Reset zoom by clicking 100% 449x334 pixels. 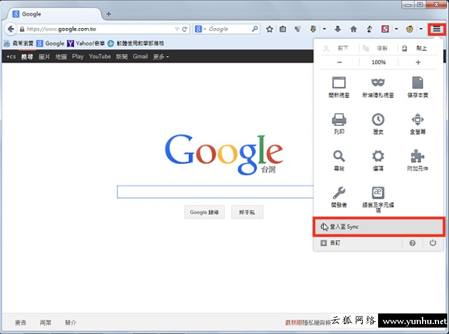tap(379, 62)
